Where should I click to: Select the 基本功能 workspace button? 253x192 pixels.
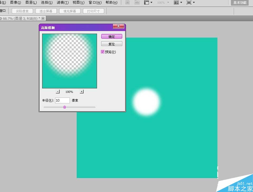[240, 3]
